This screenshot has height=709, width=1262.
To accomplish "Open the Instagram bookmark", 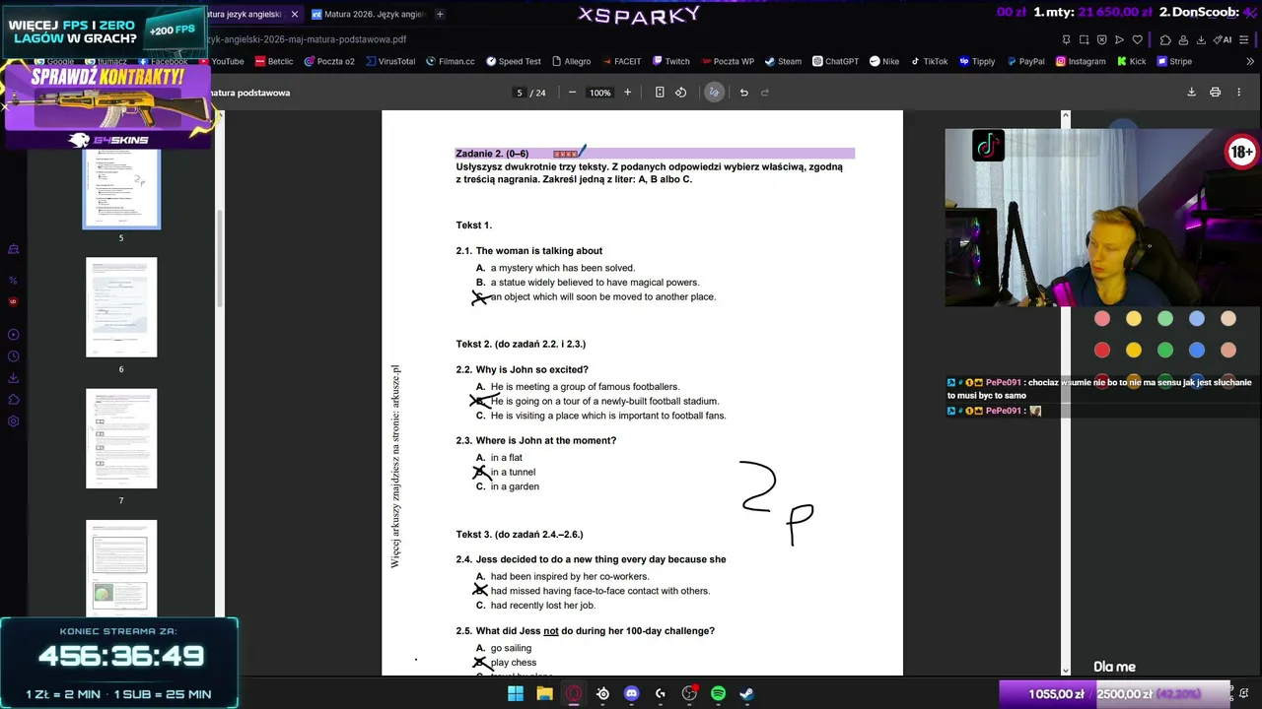I will tap(1081, 61).
